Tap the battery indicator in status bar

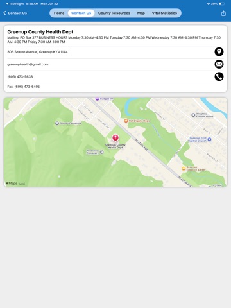(x=222, y=4)
